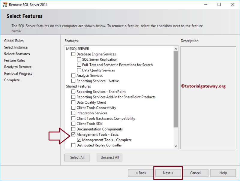Enable the Database Engine Services checkbox
240x181 pixels.
[x=73, y=54]
